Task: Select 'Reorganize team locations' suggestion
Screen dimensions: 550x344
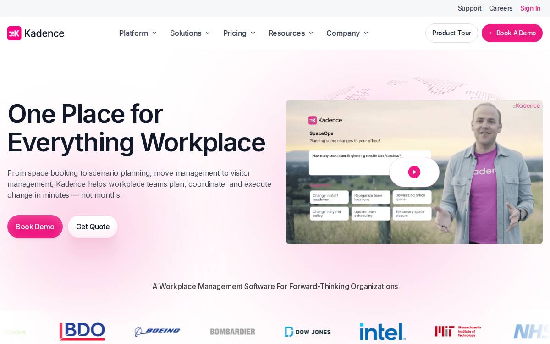Action: point(371,197)
